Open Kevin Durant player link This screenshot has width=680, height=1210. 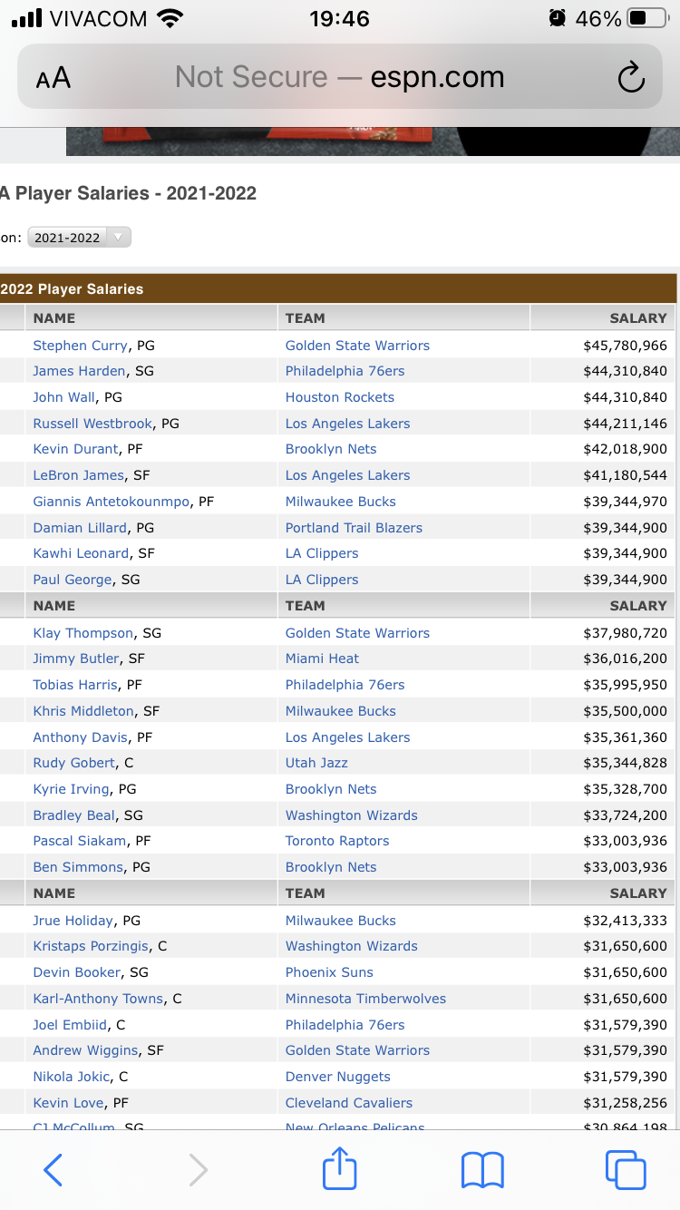75,449
